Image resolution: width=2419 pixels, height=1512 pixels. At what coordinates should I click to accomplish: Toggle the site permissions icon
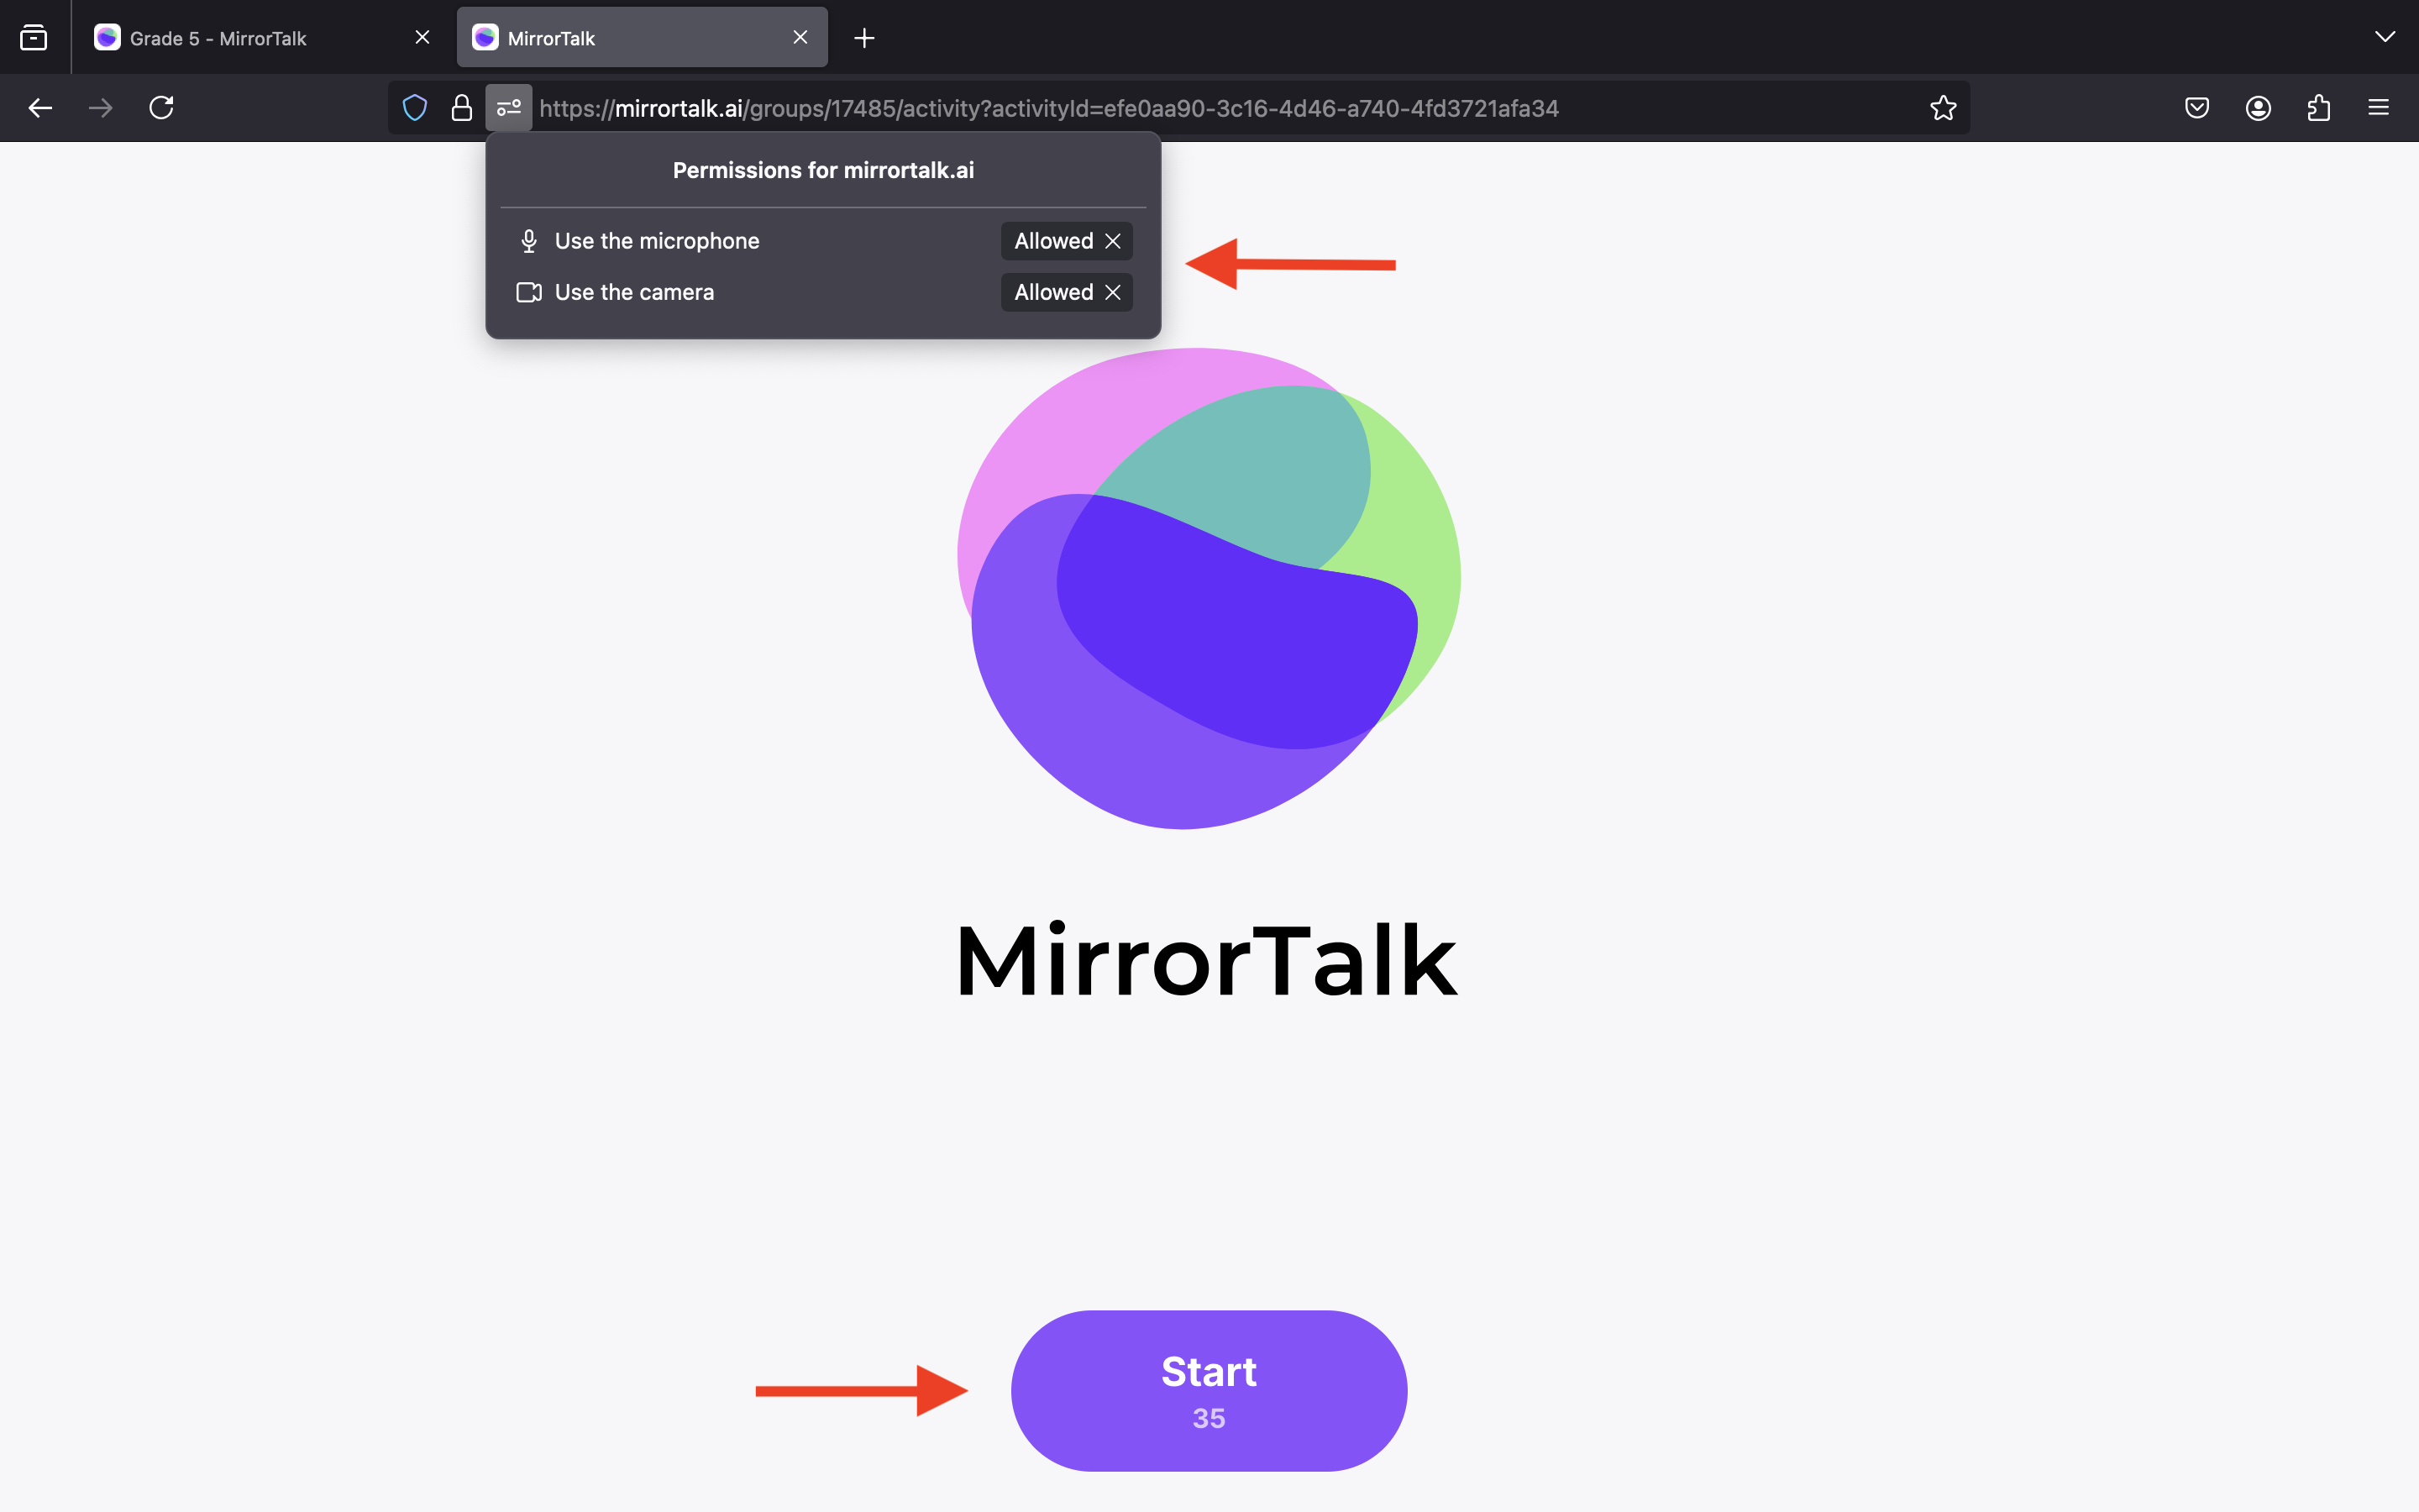click(509, 108)
